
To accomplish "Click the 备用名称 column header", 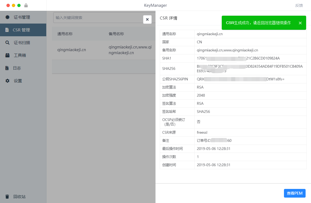I will [x=116, y=34].
